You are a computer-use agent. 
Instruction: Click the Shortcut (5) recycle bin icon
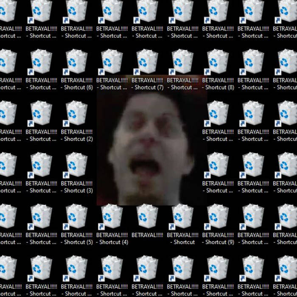(76, 216)
